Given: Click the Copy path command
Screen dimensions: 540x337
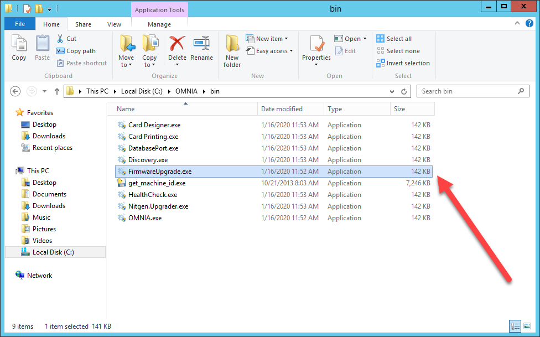Looking at the screenshot, I should pos(76,51).
